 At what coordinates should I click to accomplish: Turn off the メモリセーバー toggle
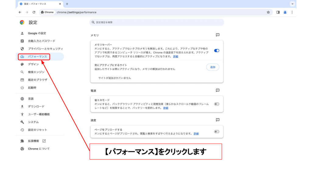click(217, 51)
